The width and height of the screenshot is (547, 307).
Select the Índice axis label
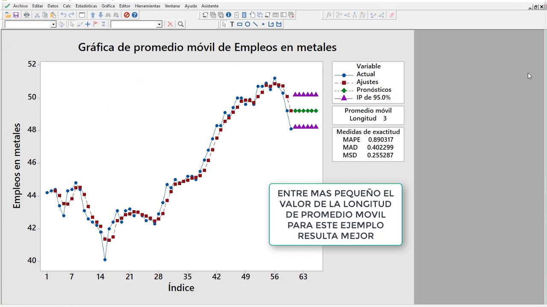181,288
